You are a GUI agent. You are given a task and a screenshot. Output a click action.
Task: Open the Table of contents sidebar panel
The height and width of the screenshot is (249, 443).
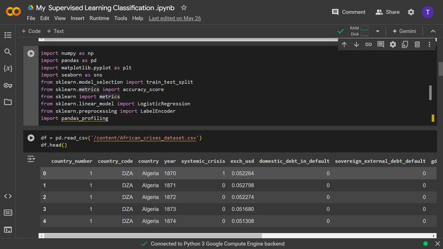coord(8,35)
